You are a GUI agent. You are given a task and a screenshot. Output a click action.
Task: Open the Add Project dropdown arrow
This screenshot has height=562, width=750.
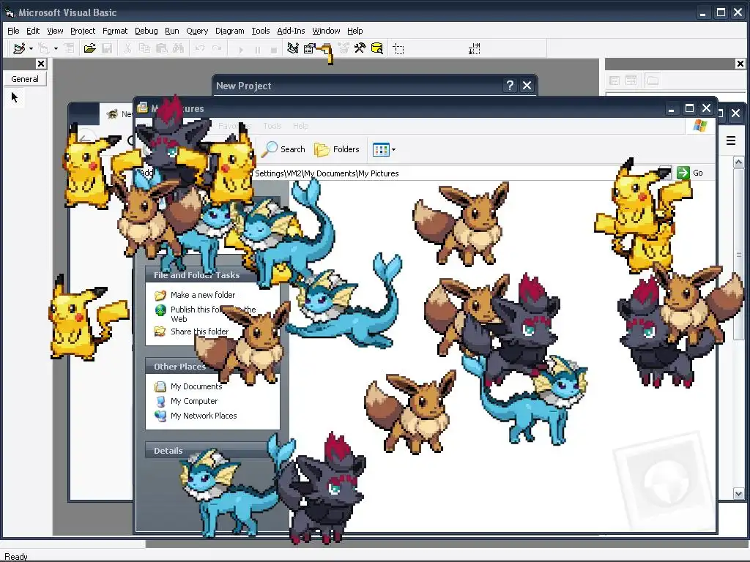[31, 49]
